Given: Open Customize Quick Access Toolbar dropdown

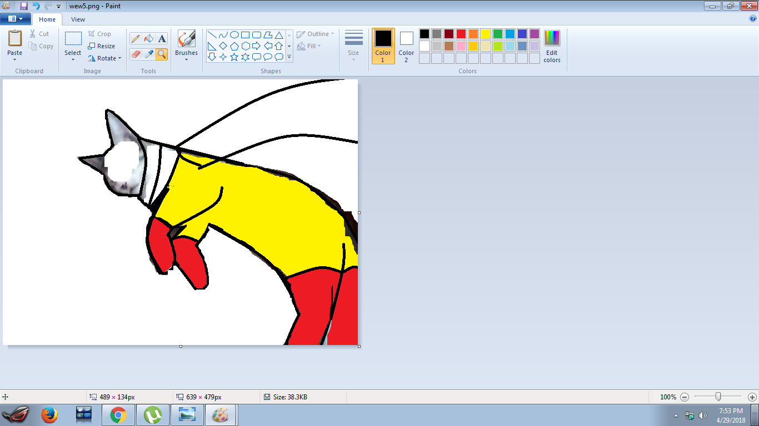Looking at the screenshot, I should coord(58,6).
